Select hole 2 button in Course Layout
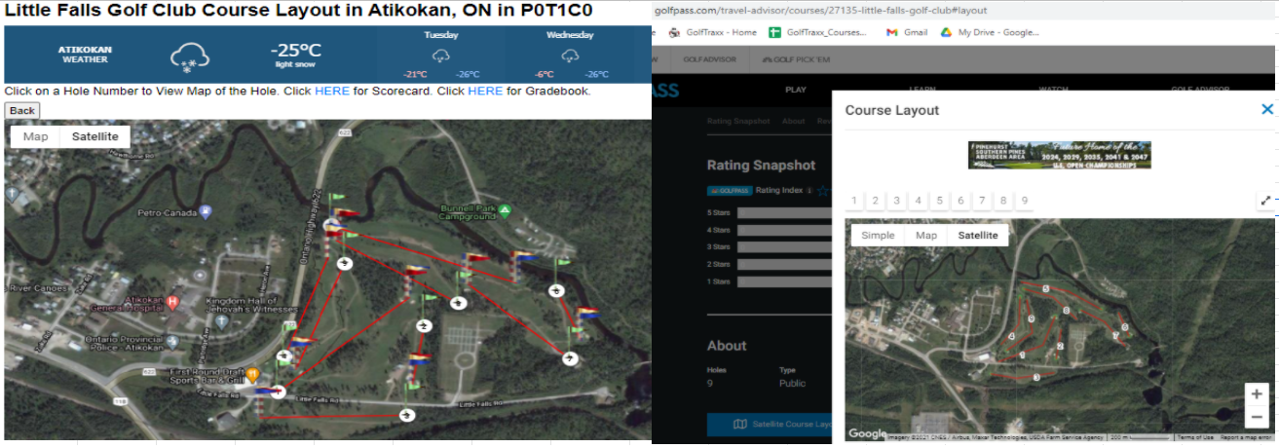The width and height of the screenshot is (1279, 448). pos(876,201)
